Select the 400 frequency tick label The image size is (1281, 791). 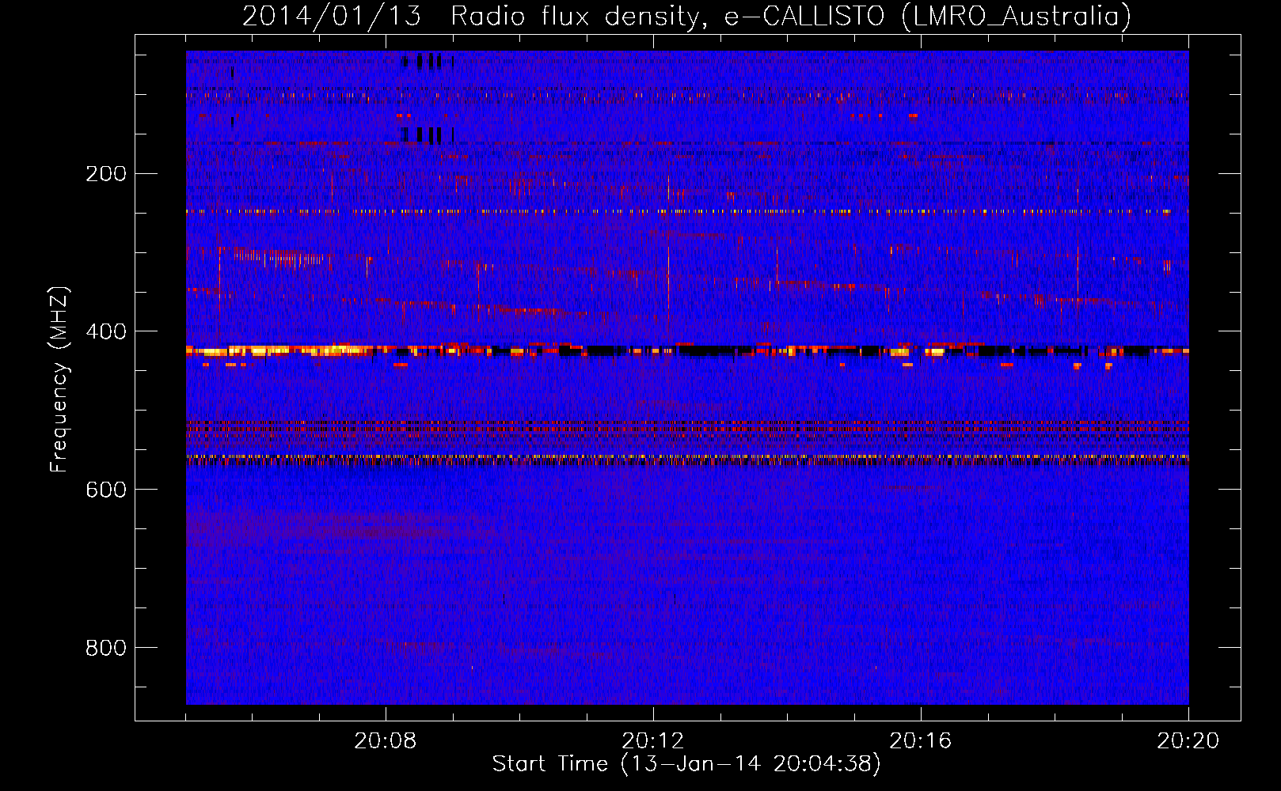pyautogui.click(x=106, y=331)
